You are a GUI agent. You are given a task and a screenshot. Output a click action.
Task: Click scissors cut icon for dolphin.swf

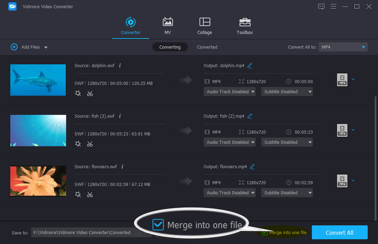90,93
